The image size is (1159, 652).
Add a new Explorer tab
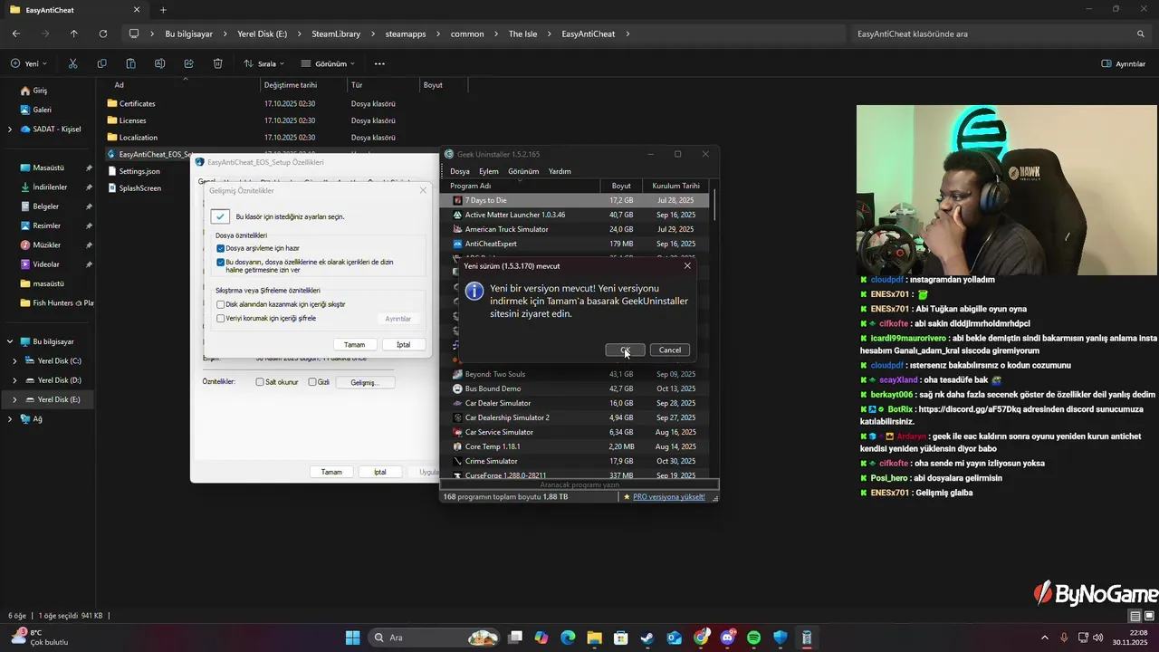[163, 10]
